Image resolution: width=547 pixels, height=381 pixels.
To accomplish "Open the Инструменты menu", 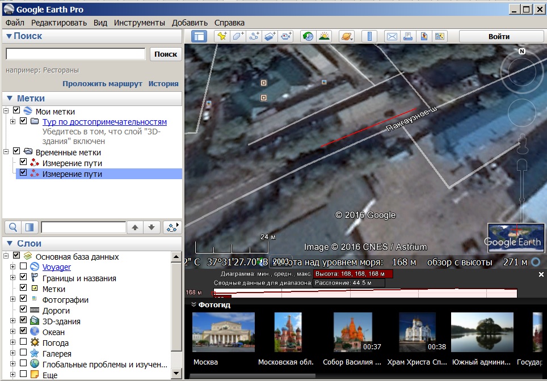I will coord(139,23).
